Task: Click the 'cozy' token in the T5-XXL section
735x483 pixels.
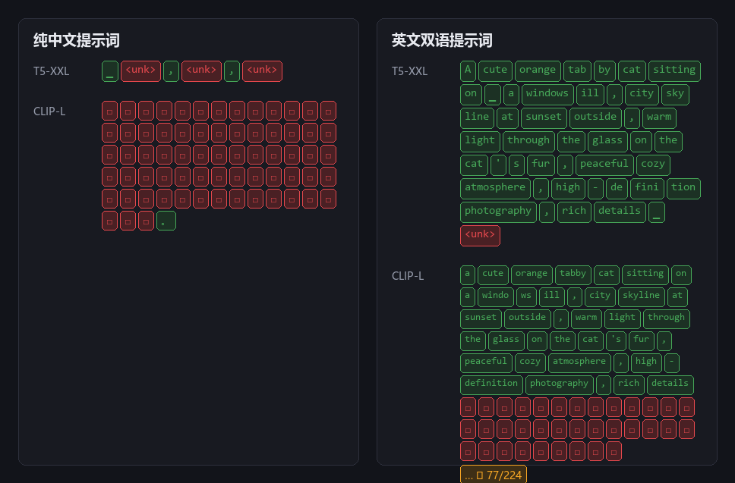Action: pyautogui.click(x=653, y=165)
